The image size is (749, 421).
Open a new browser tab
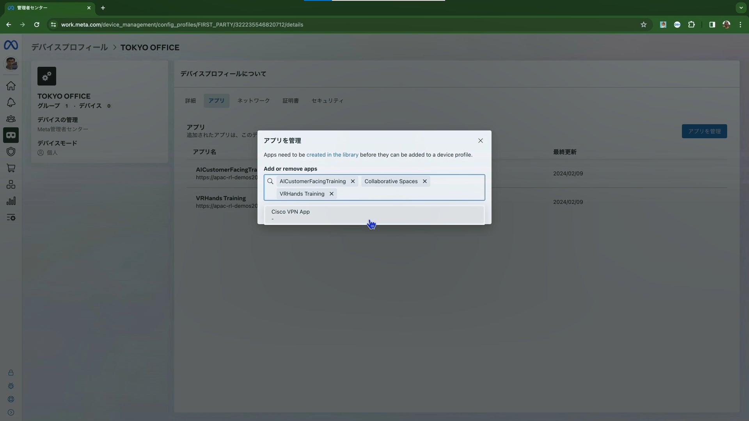[103, 8]
